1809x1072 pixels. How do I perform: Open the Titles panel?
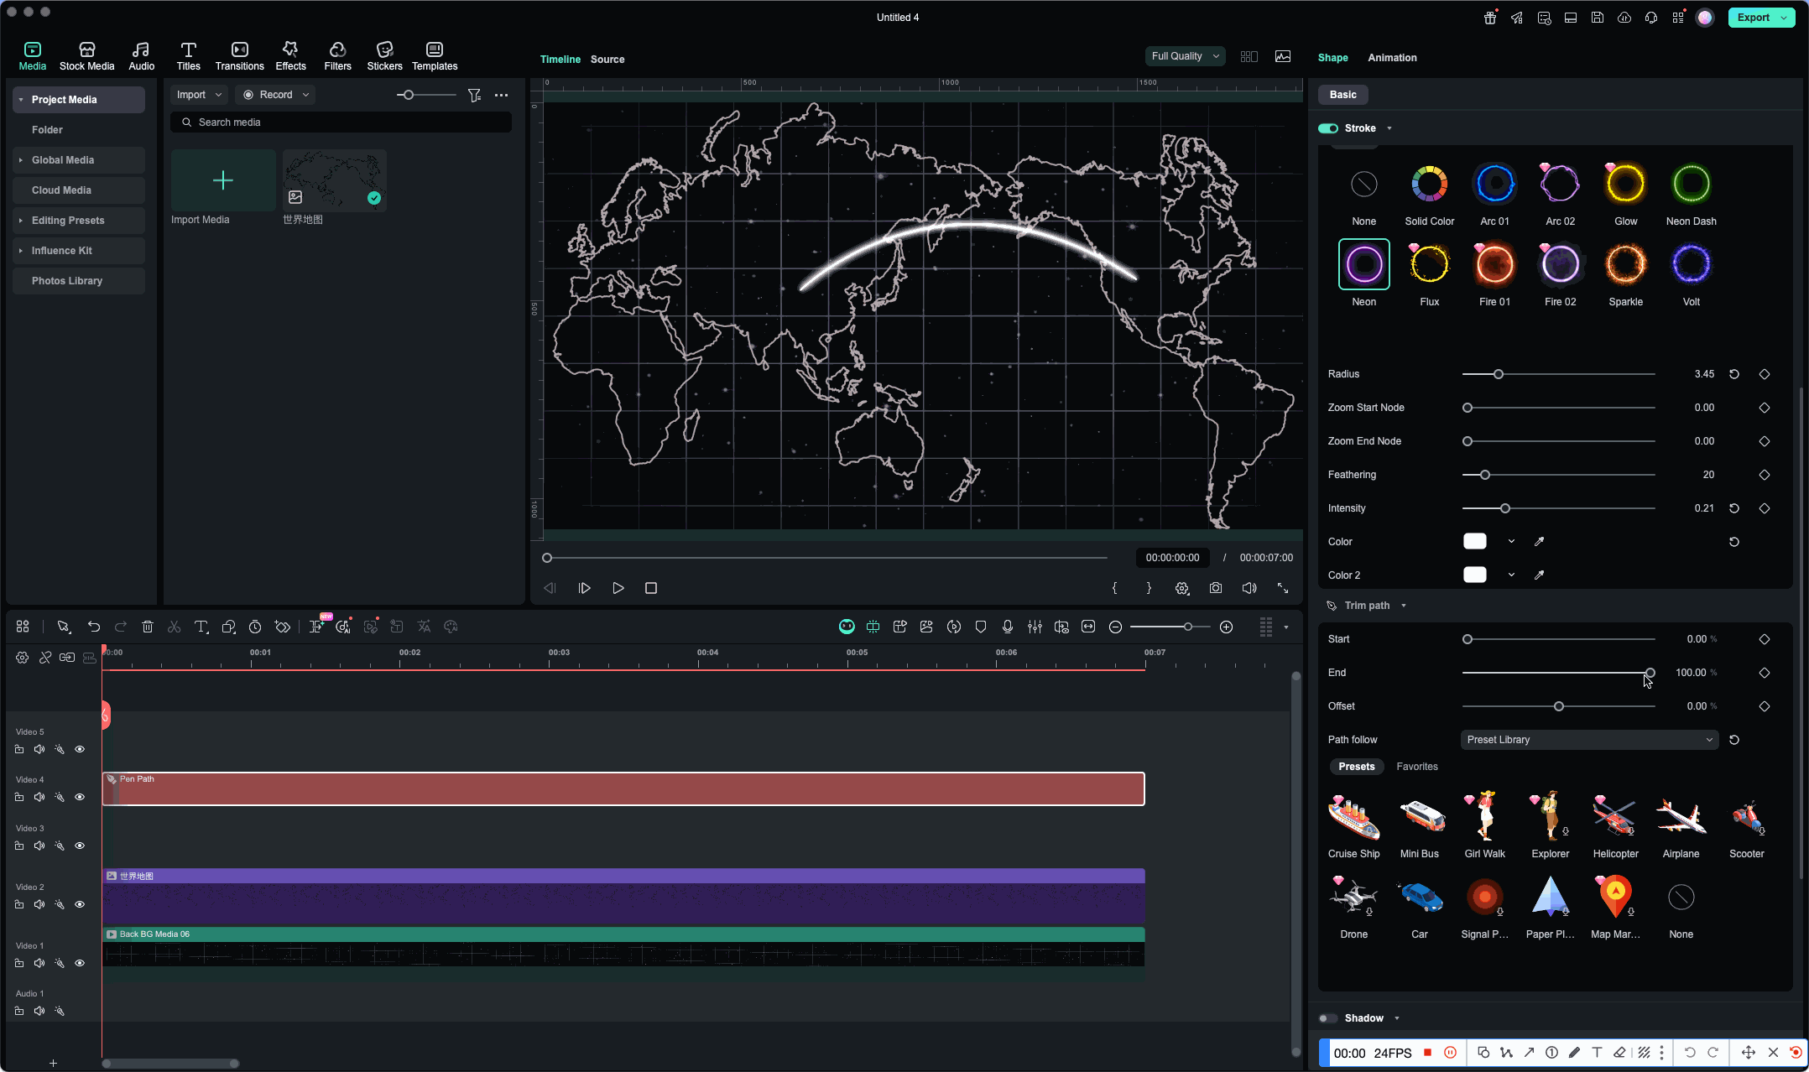pyautogui.click(x=189, y=55)
